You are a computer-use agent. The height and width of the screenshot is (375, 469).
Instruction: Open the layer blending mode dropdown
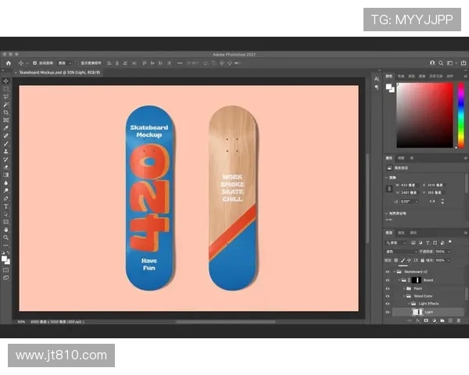tap(399, 251)
